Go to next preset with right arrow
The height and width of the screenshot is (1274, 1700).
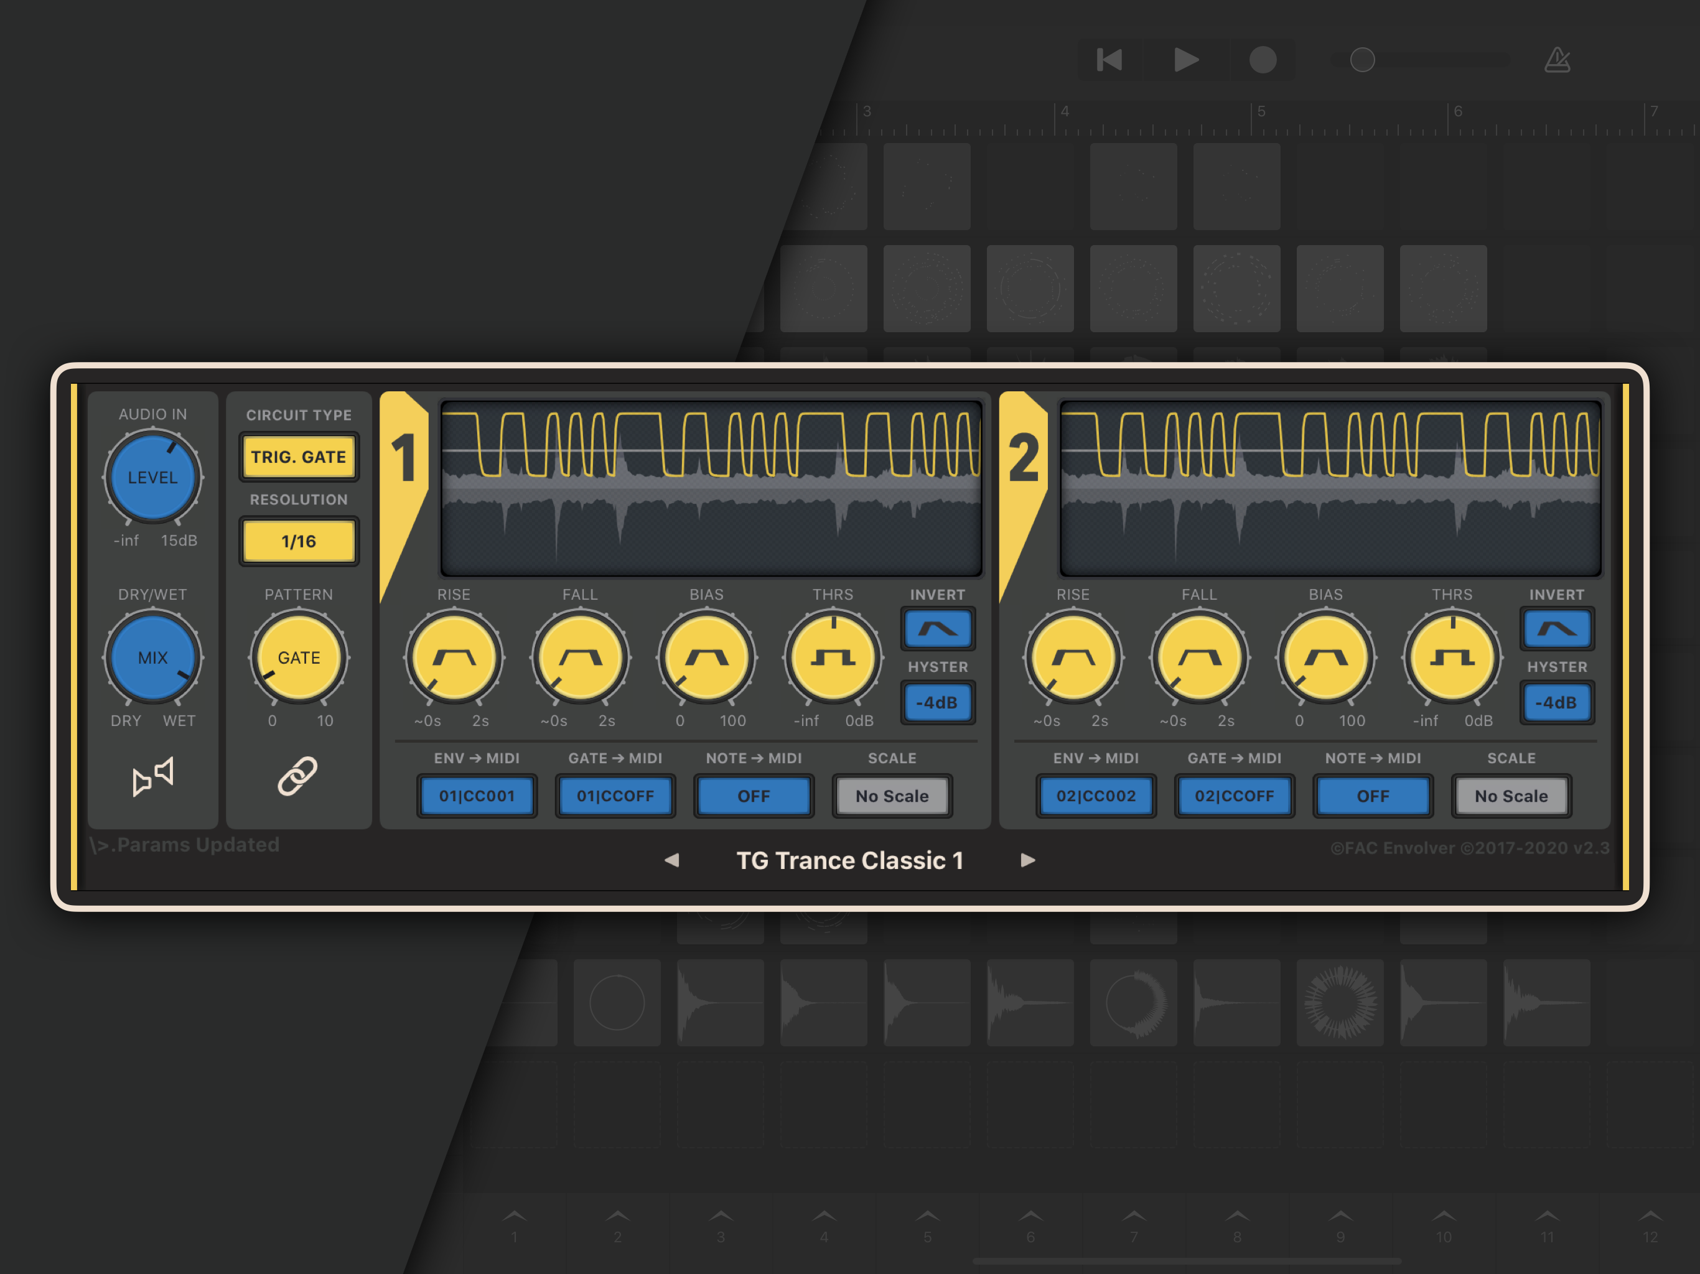coord(1027,860)
